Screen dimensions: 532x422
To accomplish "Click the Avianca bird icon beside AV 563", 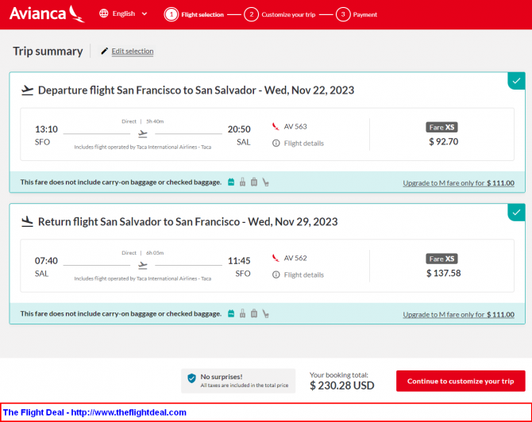I will click(276, 126).
